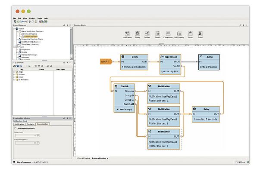Screen dimensions: 260x172
Task: Select the Switch block palette icon
Action: (x=157, y=35)
